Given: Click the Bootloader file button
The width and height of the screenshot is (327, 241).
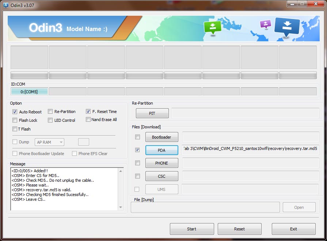Looking at the screenshot, I should [162, 137].
